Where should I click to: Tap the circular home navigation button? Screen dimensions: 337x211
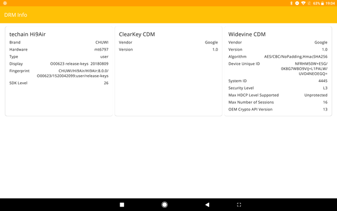coord(164,204)
